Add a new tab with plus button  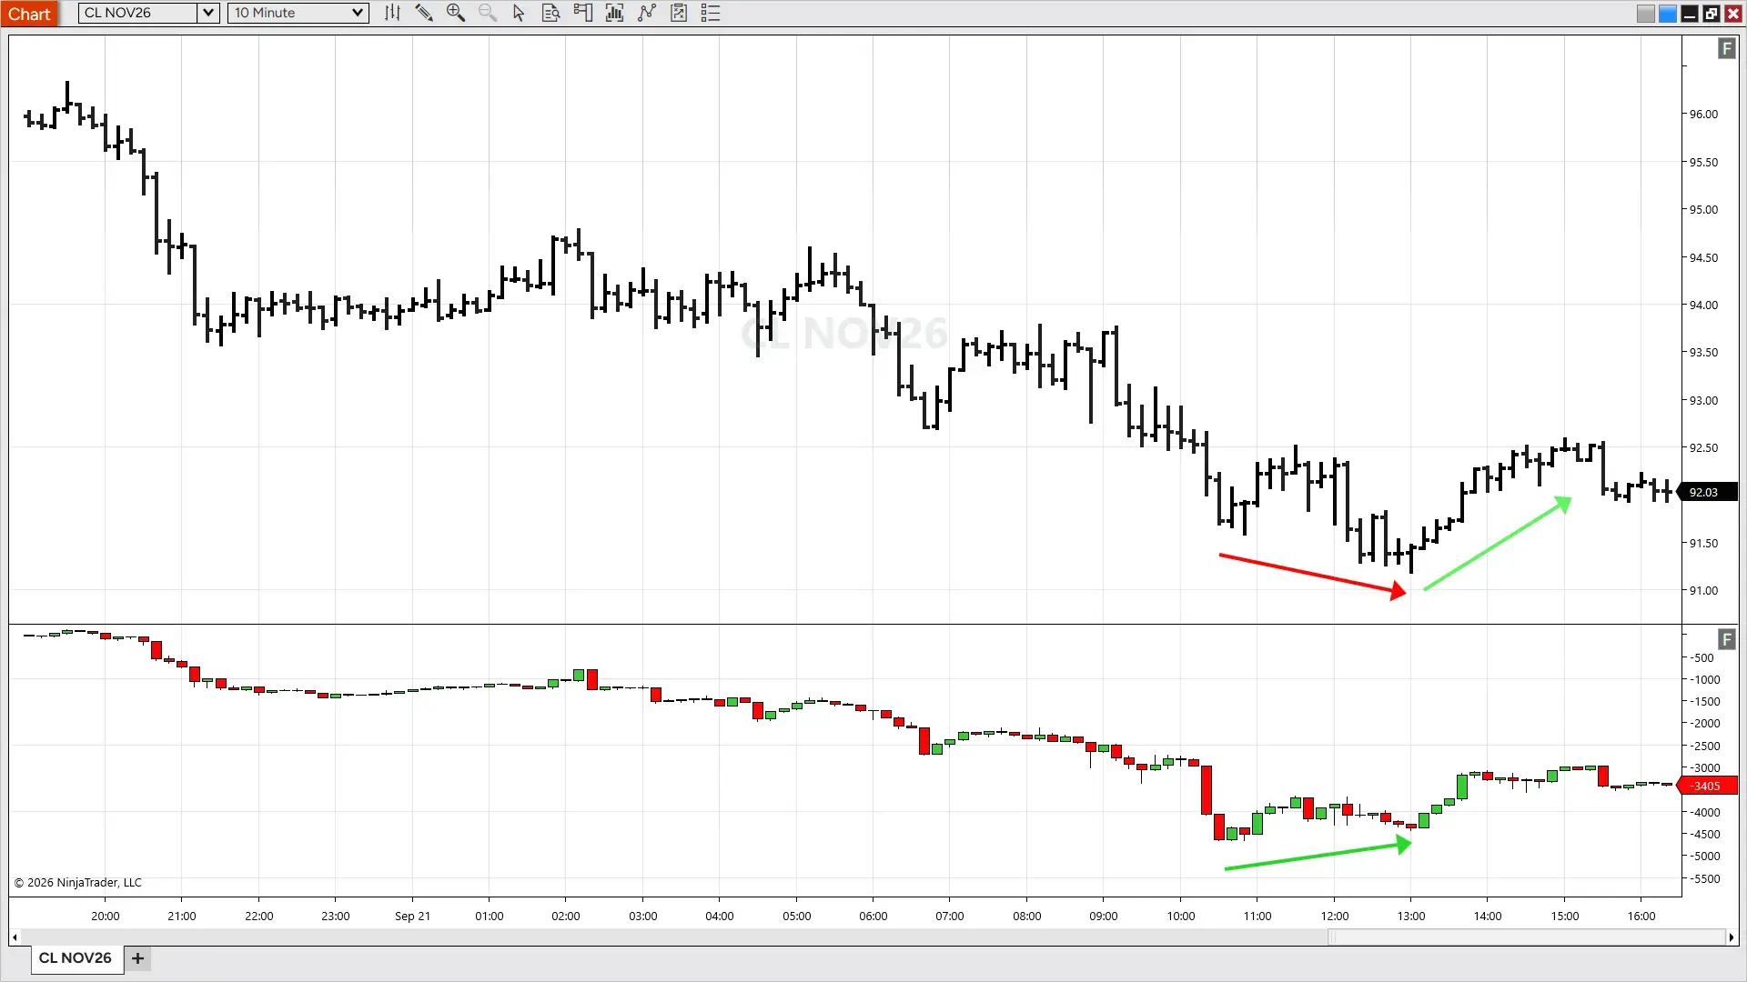click(x=137, y=958)
